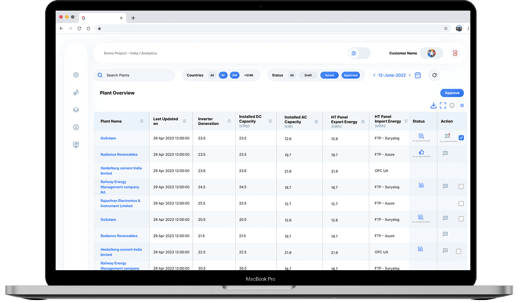Check the box for Rajasthan Electronics row
Viewport: 518px width, 302px height.
tap(461, 204)
